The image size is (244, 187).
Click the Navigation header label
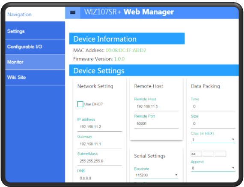coord(19,14)
